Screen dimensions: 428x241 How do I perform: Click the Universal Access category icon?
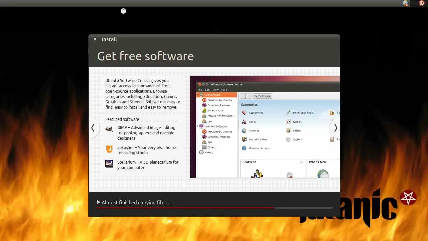244,148
